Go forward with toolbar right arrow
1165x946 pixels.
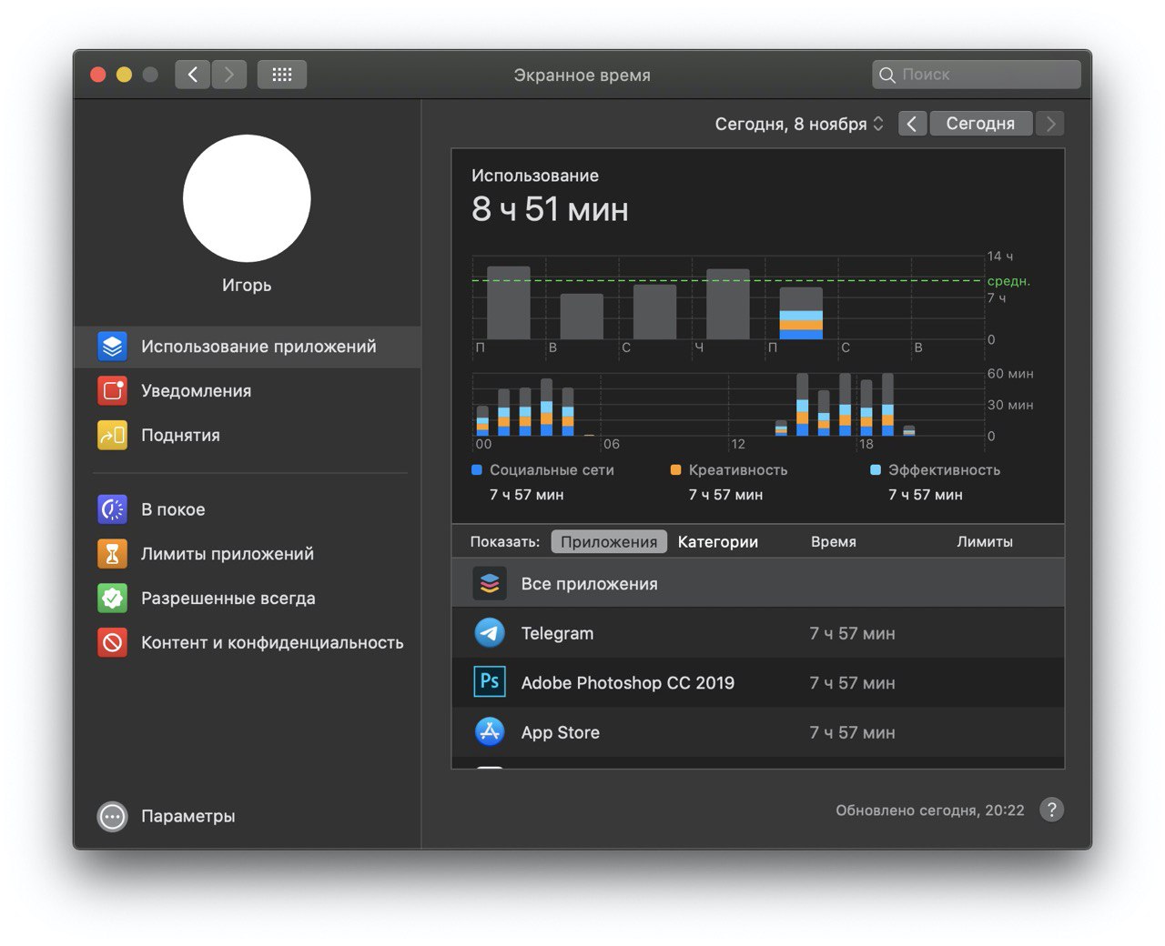point(229,75)
